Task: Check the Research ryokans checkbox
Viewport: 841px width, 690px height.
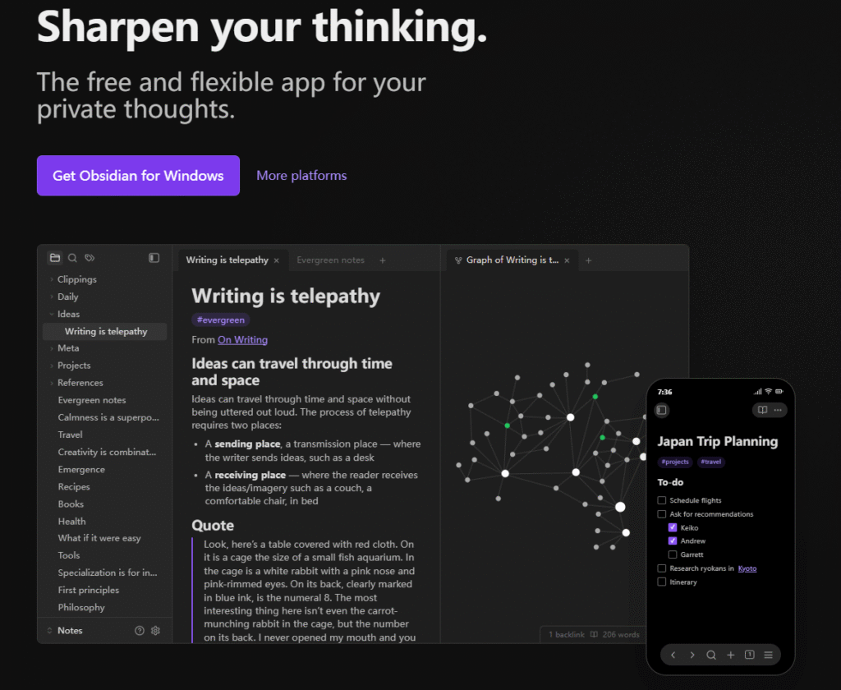Action: coord(662,568)
